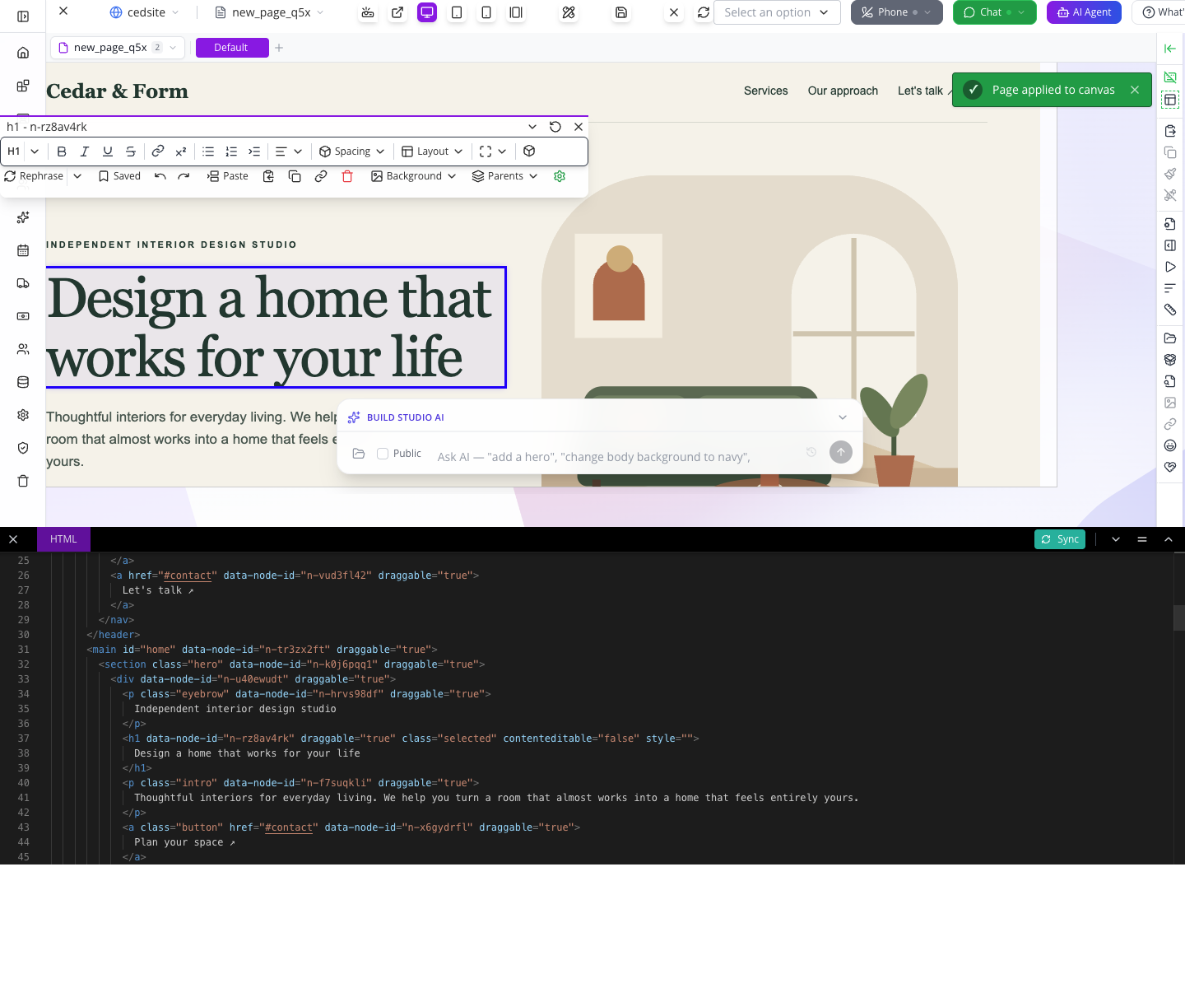This screenshot has width=1185, height=988.
Task: Open the Parents dropdown
Action: click(x=504, y=176)
